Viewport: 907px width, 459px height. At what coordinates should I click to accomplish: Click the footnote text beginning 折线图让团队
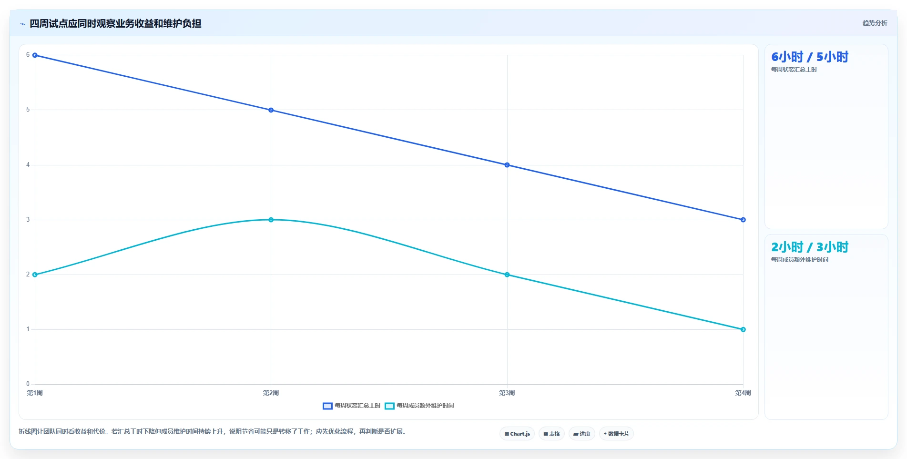pos(212,431)
